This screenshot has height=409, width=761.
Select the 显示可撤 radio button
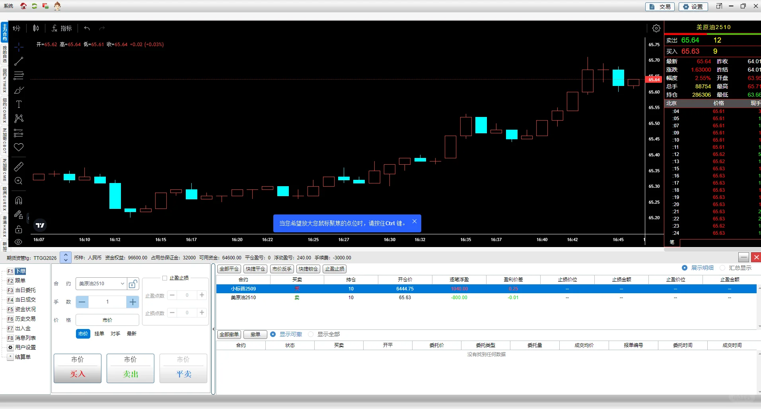(x=273, y=334)
